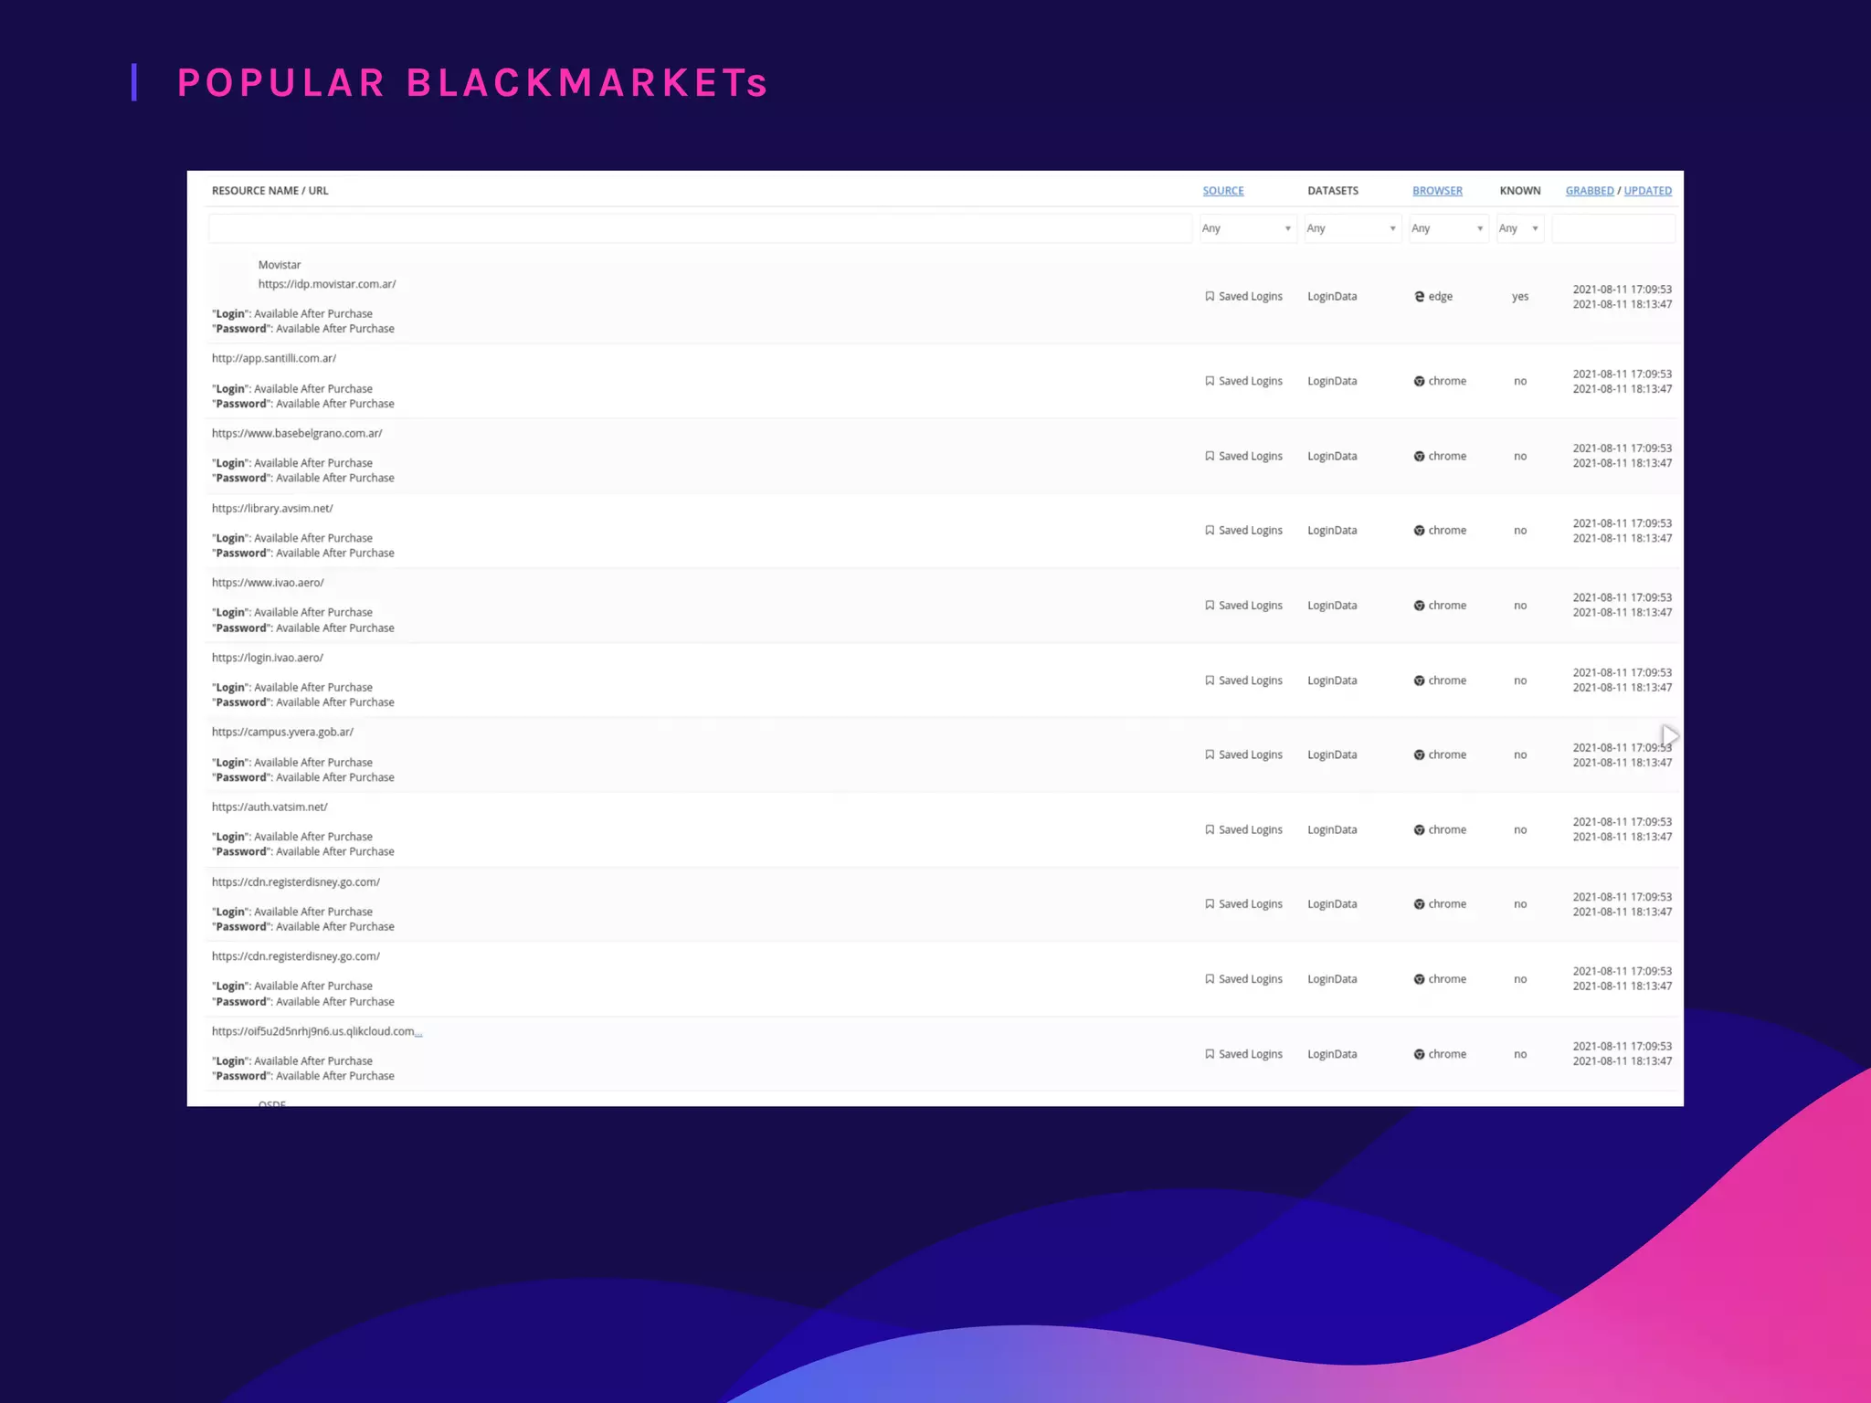Click LoginData dataset cell in Movistar row
The width and height of the screenshot is (1871, 1403).
pyautogui.click(x=1332, y=296)
